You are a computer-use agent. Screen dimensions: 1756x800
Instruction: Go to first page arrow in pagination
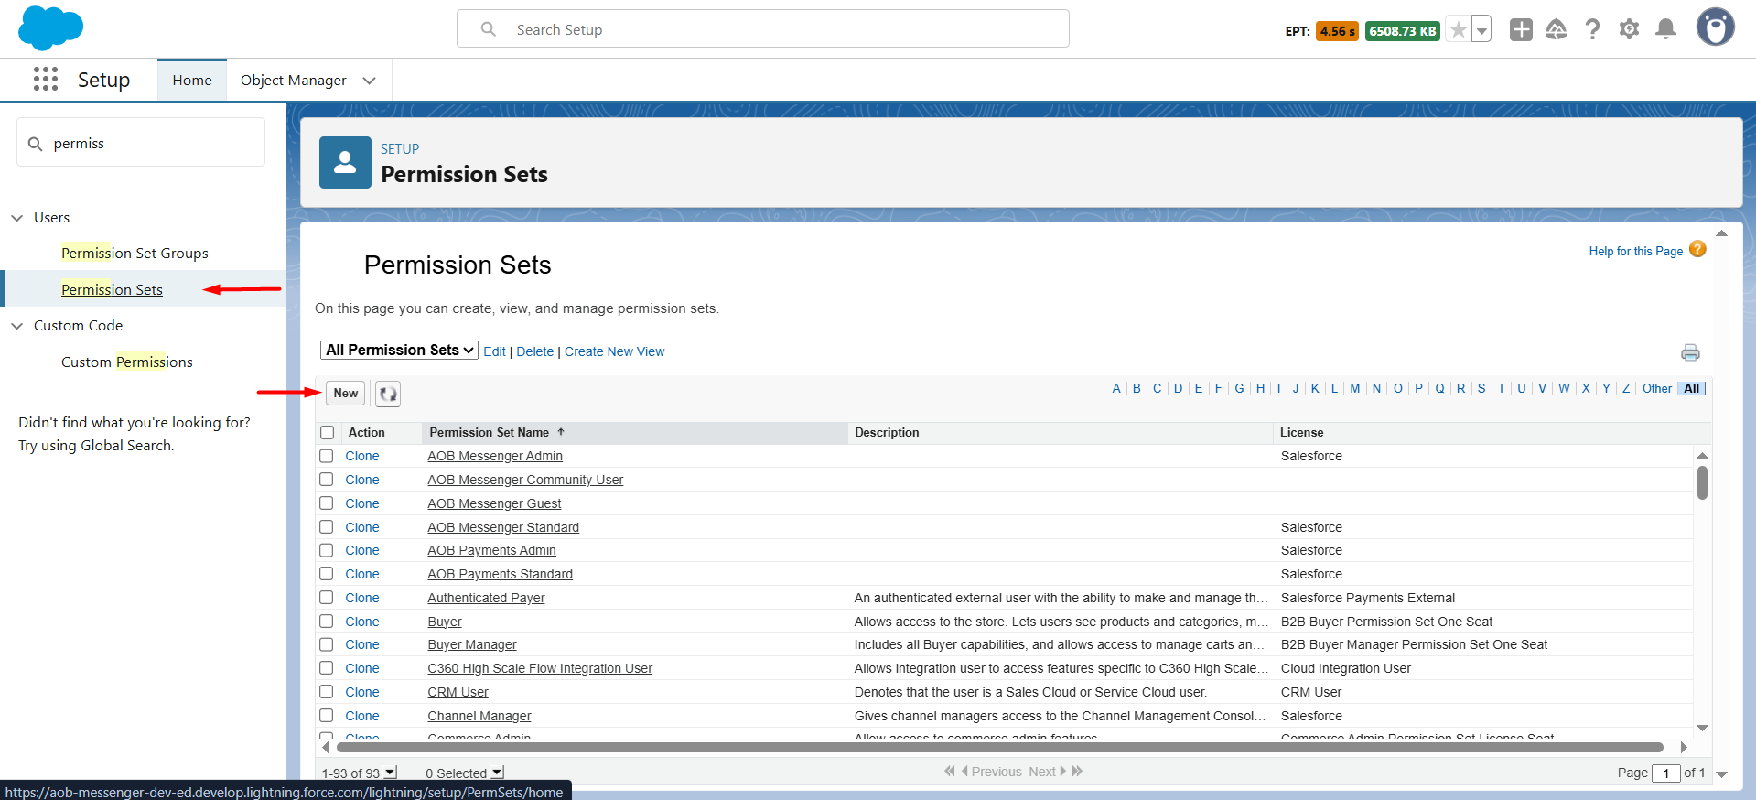(949, 772)
